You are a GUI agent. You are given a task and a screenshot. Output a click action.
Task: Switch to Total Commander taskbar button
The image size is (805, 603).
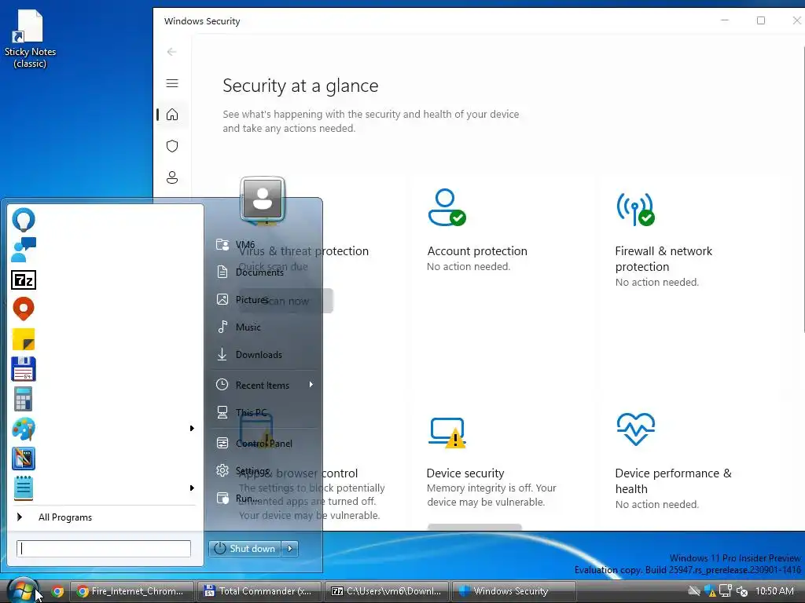coord(259,591)
